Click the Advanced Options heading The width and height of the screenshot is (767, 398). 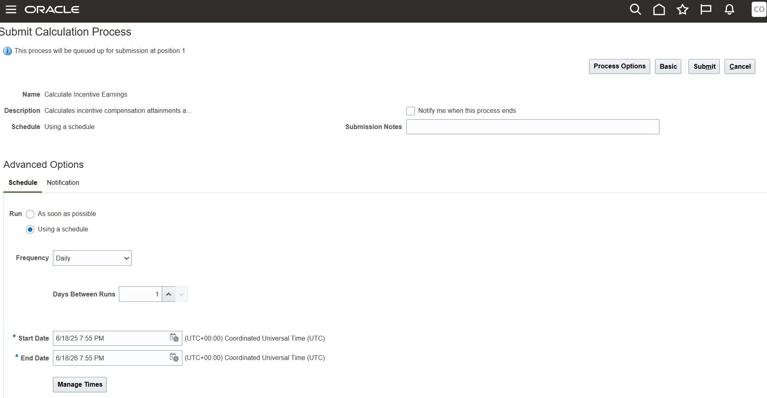pyautogui.click(x=44, y=165)
